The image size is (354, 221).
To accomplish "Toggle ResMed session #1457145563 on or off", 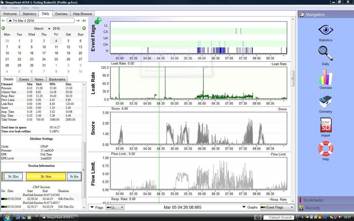I will pyautogui.click(x=4, y=199).
